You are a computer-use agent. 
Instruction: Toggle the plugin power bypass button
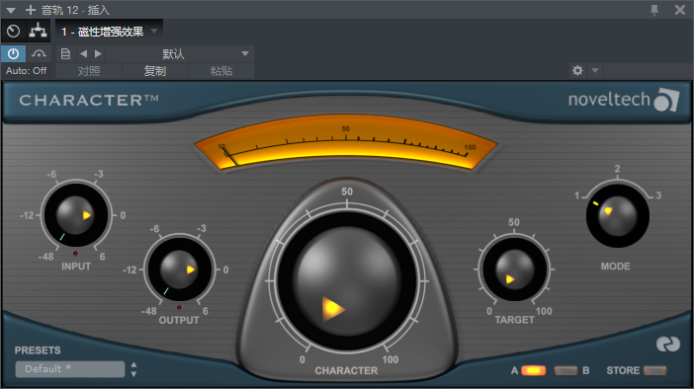[x=13, y=54]
